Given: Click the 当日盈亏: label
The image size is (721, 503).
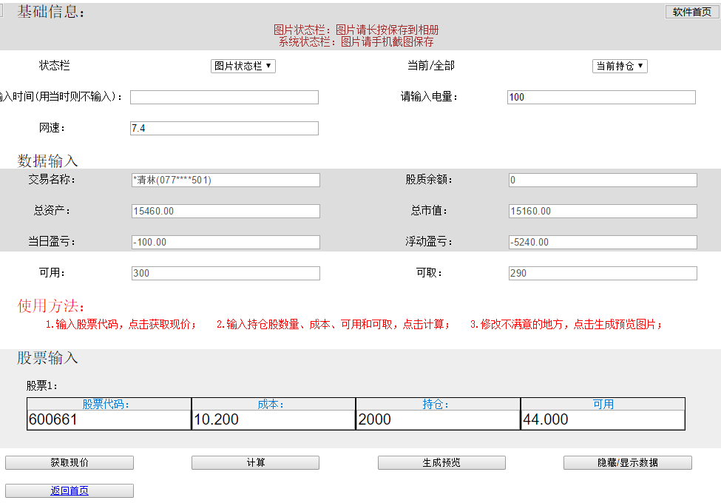Looking at the screenshot, I should coord(52,241).
